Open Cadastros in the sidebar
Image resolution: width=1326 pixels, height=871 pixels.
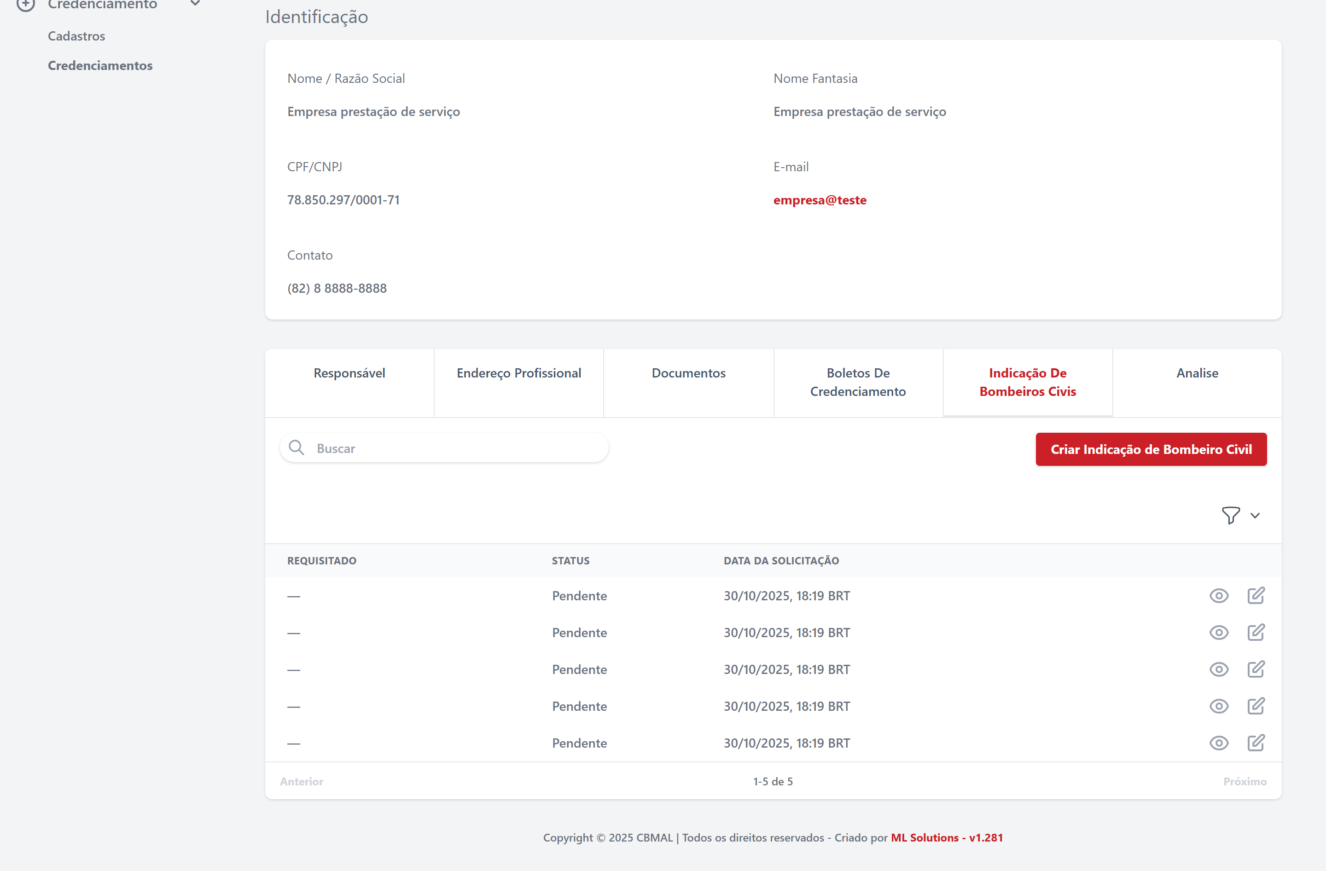coord(76,36)
